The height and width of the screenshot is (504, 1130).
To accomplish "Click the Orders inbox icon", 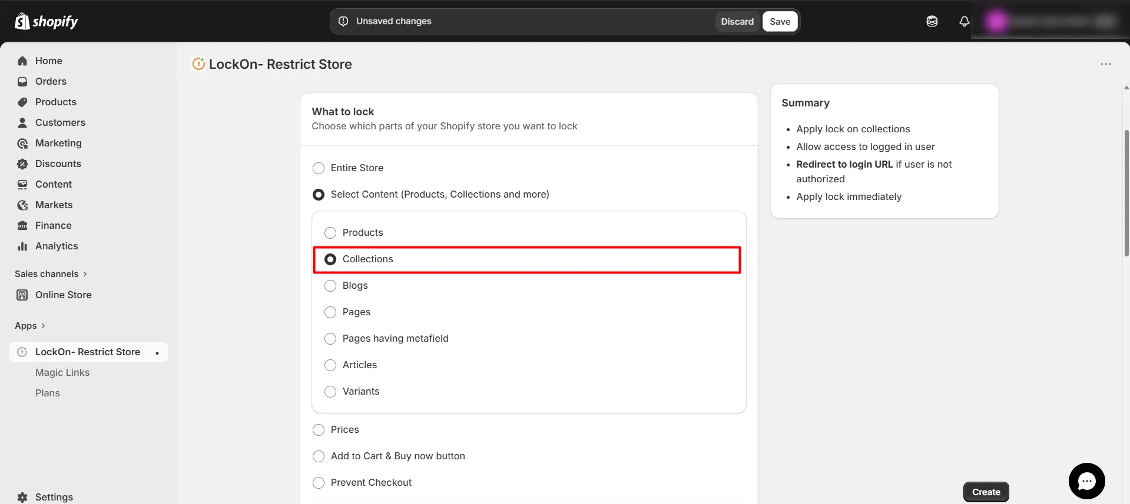I will (x=22, y=81).
